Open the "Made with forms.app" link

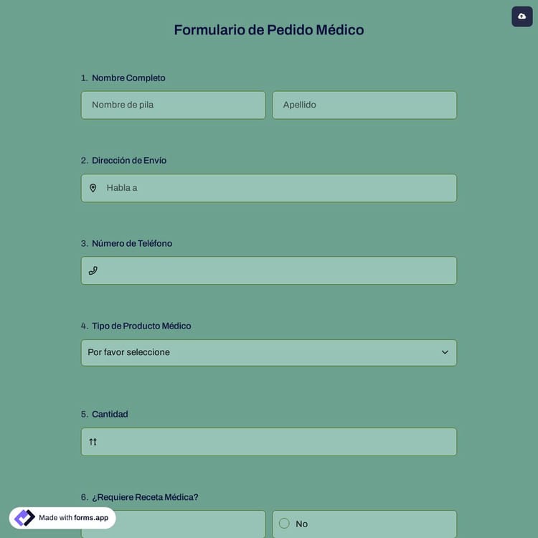click(73, 518)
